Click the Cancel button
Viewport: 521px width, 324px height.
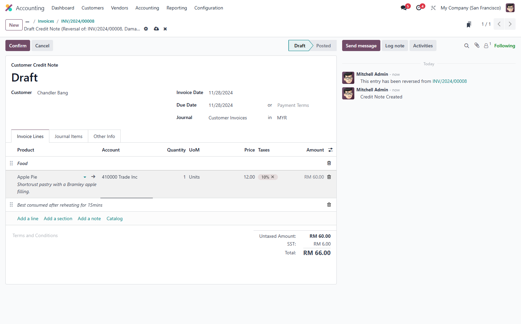42,46
